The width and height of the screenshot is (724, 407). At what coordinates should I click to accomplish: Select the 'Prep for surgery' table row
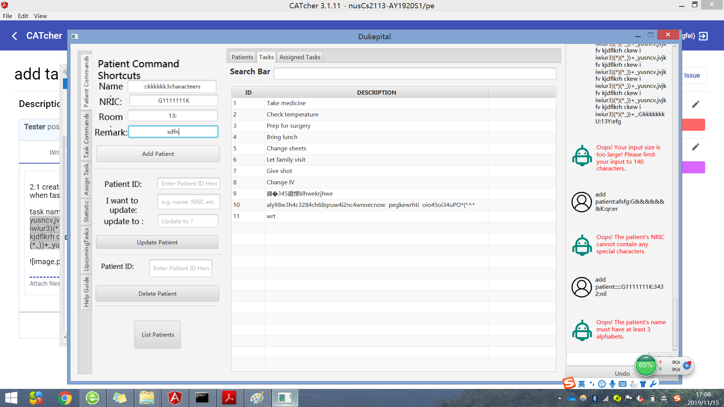click(x=288, y=126)
